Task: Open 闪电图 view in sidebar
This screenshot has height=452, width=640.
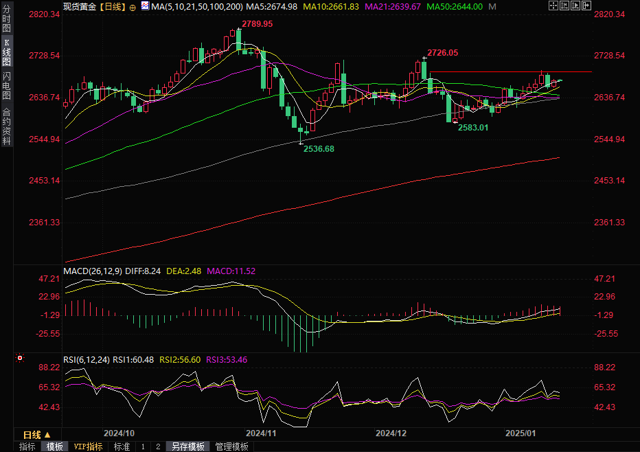Action: [6, 86]
